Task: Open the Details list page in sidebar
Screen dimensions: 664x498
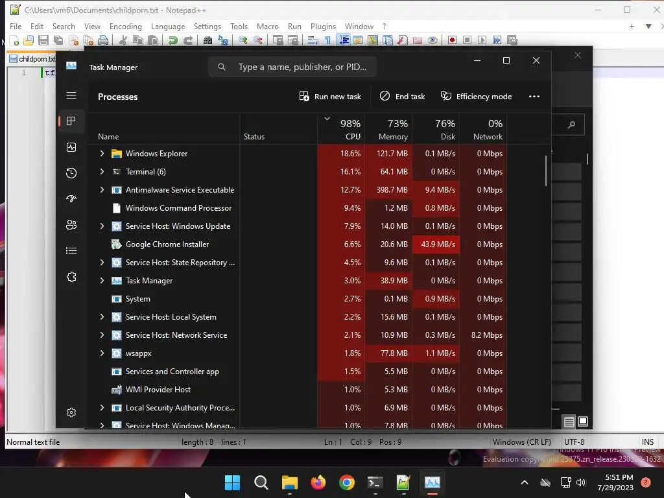Action: click(71, 251)
